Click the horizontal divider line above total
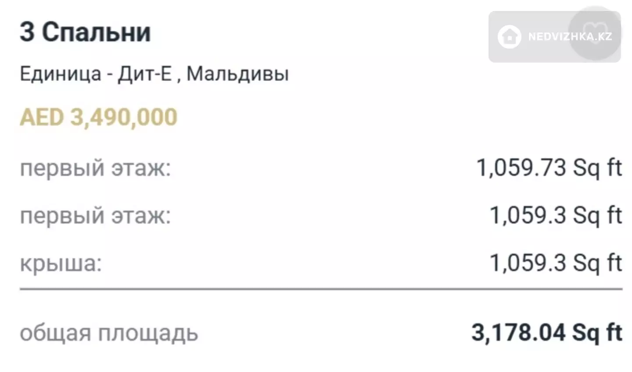Image resolution: width=632 pixels, height=372 pixels. point(321,289)
